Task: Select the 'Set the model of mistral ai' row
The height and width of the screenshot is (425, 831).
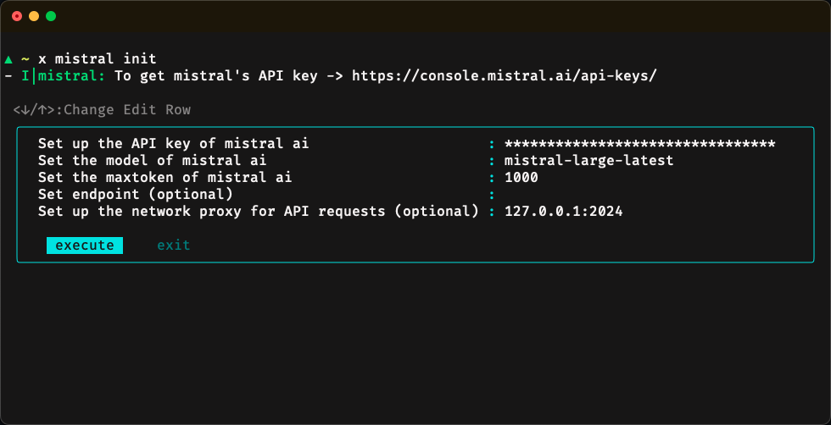Action: (x=152, y=161)
